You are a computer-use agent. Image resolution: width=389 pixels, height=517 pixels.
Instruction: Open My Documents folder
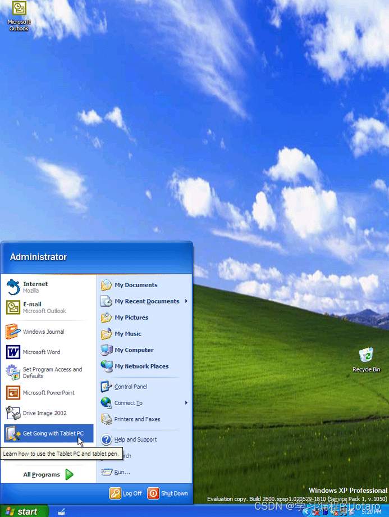[x=145, y=285]
